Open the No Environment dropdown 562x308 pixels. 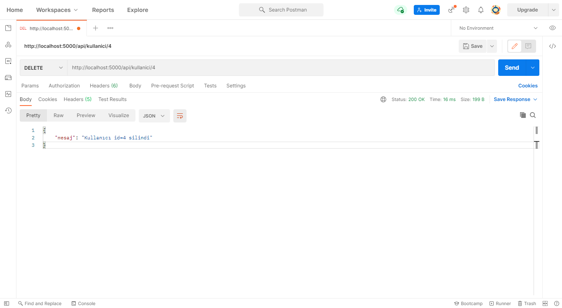click(x=498, y=28)
